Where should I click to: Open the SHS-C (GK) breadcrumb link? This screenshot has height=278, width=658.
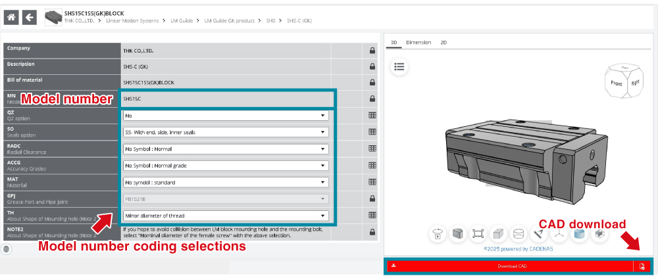coord(299,20)
